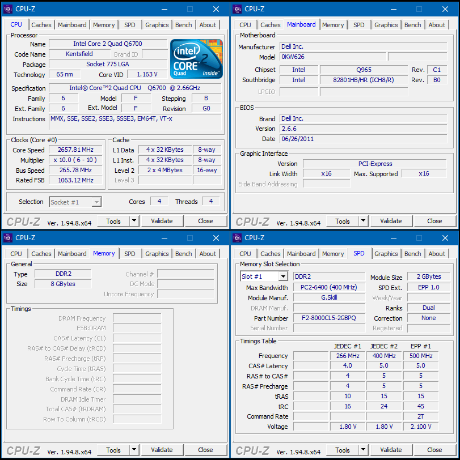Open About tab in the SPD window
This screenshot has height=460, width=460.
pos(437,254)
